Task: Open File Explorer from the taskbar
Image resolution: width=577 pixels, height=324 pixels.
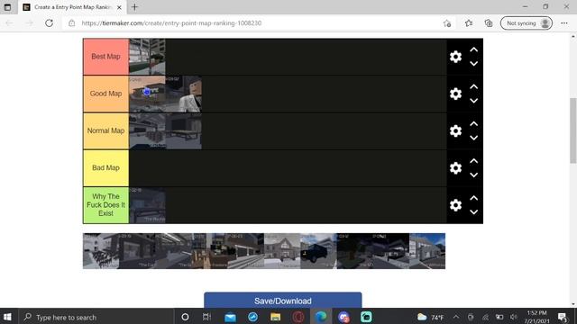Action: pos(275,317)
